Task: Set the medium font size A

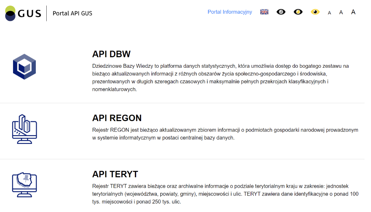Action: point(341,13)
